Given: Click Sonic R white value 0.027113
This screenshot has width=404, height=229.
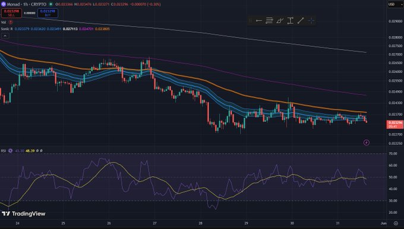Looking at the screenshot, I should (70, 29).
